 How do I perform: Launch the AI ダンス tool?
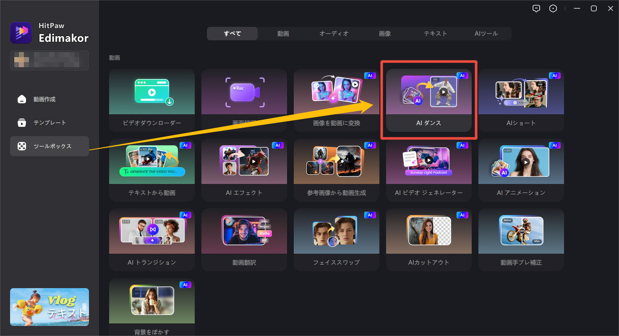(429, 100)
